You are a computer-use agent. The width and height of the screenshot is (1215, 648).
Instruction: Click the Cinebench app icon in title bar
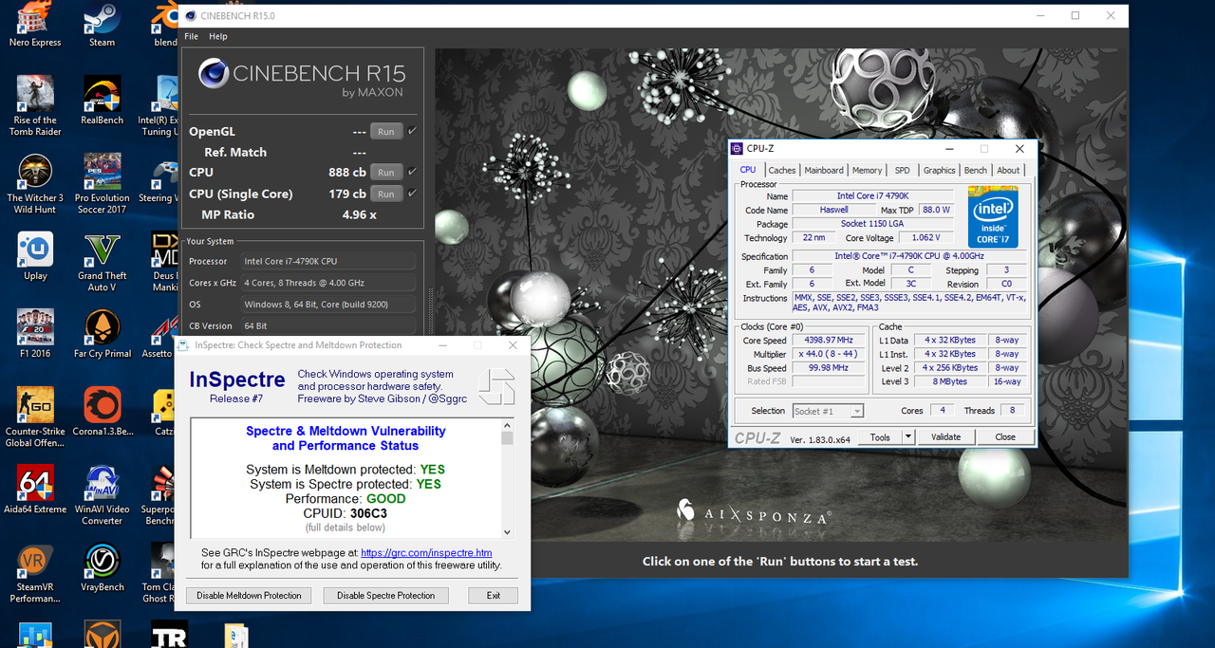click(191, 15)
